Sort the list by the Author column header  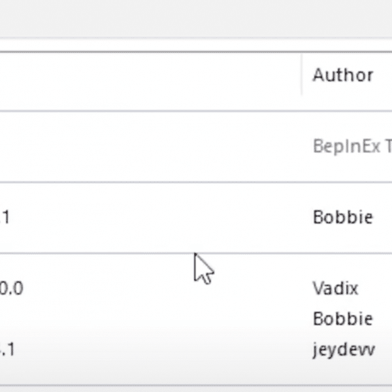point(343,75)
